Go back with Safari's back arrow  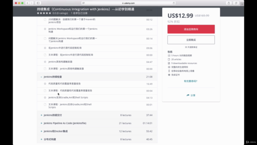click(28, 3)
